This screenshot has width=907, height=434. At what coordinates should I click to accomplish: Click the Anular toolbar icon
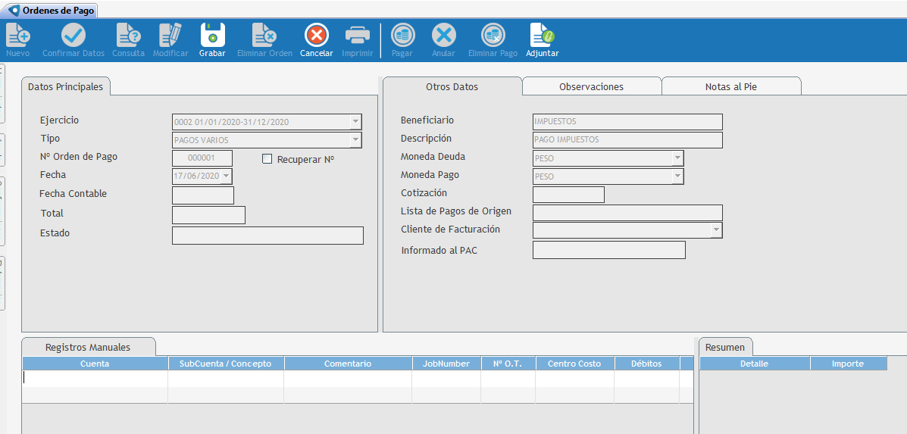click(x=443, y=36)
